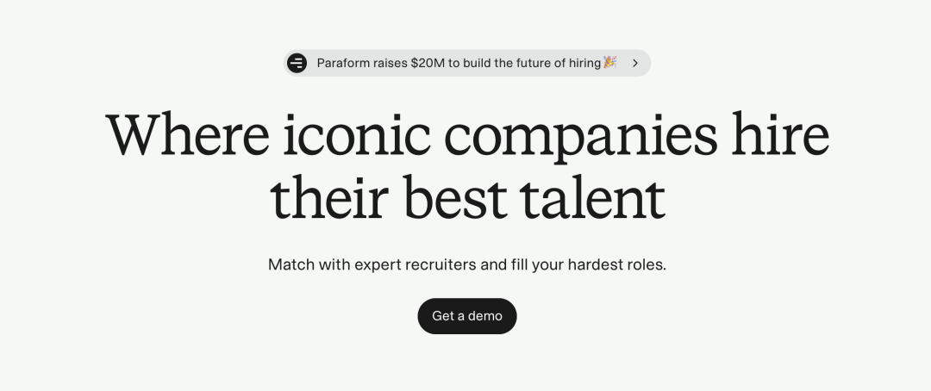The height and width of the screenshot is (391, 931).
Task: Click the party popper emoji
Action: click(x=609, y=62)
